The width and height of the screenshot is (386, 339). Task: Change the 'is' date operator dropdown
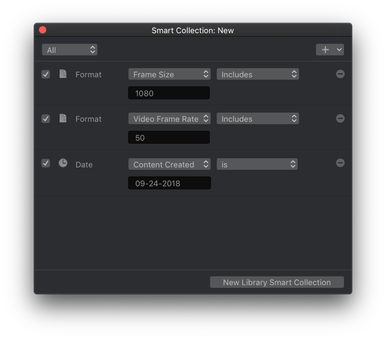tap(257, 164)
